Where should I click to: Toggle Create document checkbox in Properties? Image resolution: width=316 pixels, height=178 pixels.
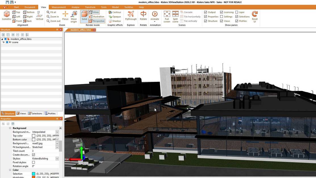34,155
